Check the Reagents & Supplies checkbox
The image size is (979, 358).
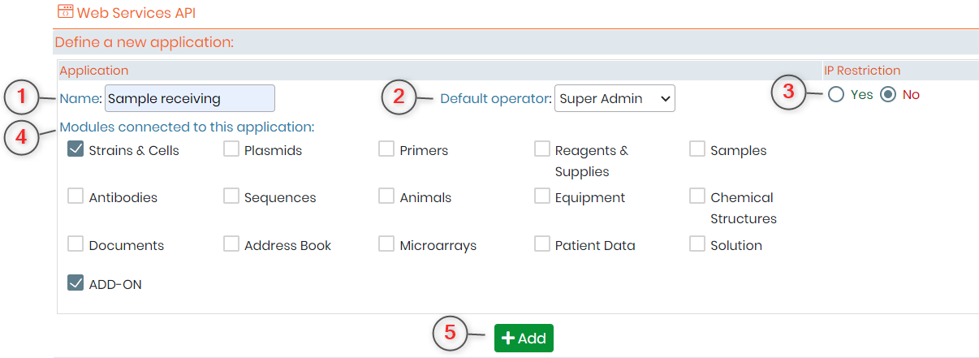click(542, 149)
